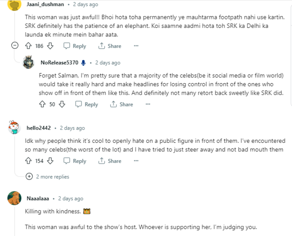Open more options on hello2442's comment
Viewport: 292px width, 236px height.
[136, 161]
